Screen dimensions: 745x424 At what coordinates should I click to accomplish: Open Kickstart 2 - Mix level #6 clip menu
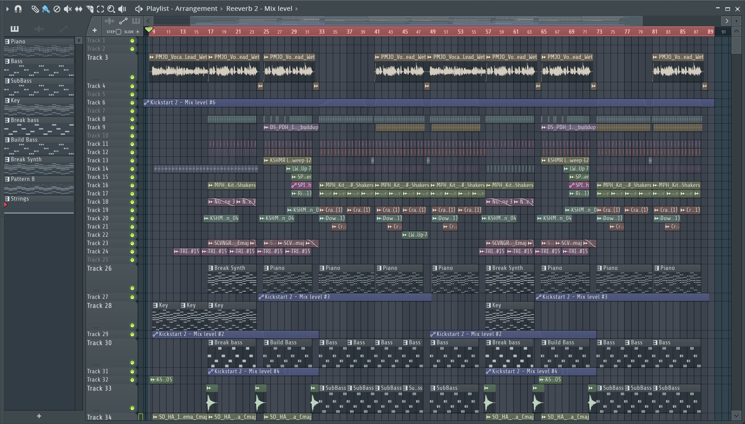pos(147,102)
